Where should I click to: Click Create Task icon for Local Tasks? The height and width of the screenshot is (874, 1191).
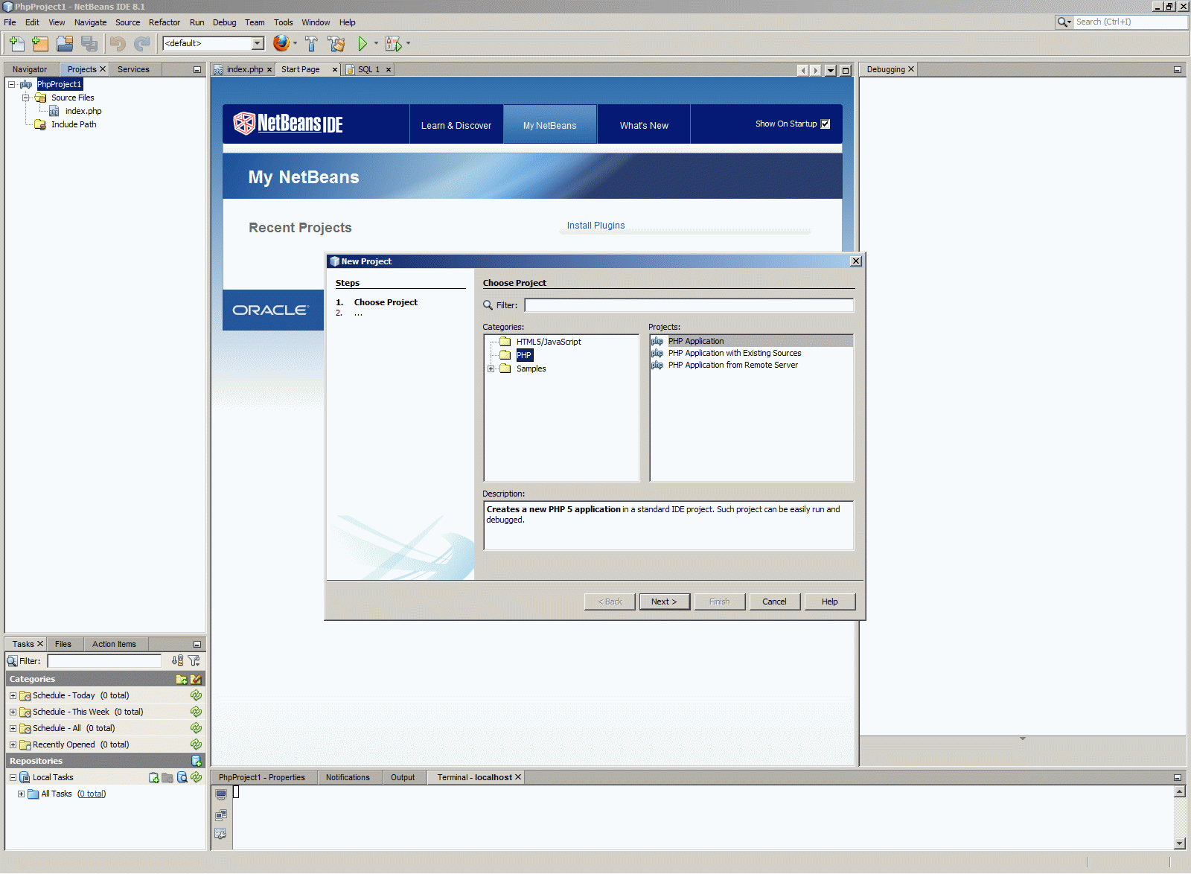(154, 777)
